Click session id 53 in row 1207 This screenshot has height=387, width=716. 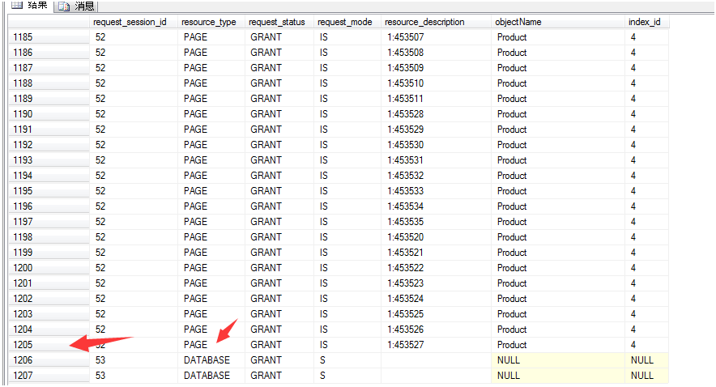tap(134, 376)
